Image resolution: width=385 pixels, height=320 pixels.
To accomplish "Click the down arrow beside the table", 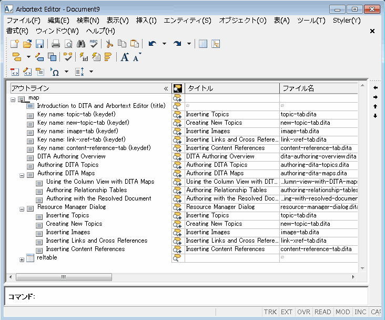I will (x=375, y=115).
